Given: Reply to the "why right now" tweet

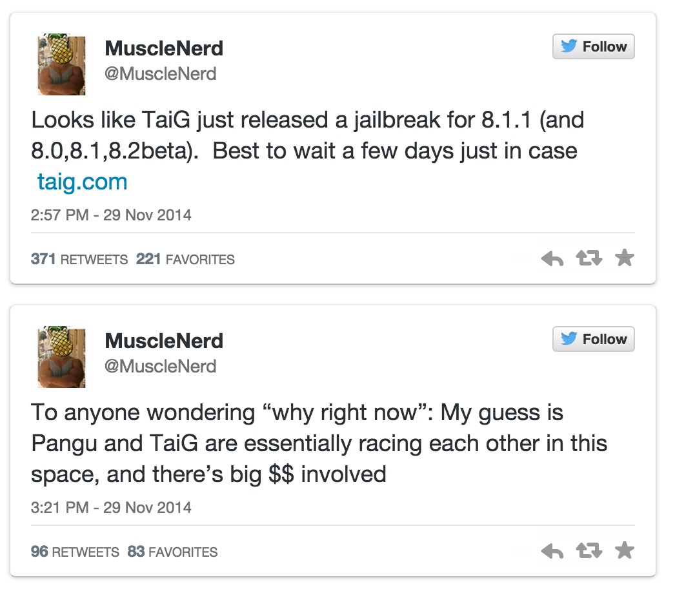Looking at the screenshot, I should point(552,552).
